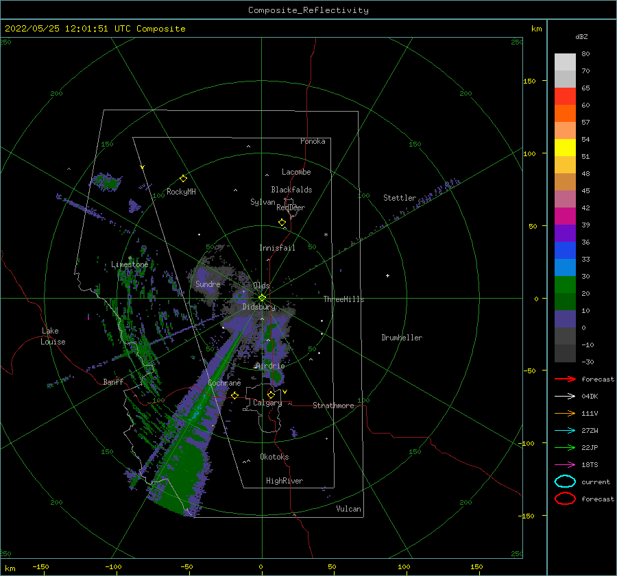Click the cyan current oval icon
Image resolution: width=617 pixels, height=576 pixels.
(x=565, y=481)
